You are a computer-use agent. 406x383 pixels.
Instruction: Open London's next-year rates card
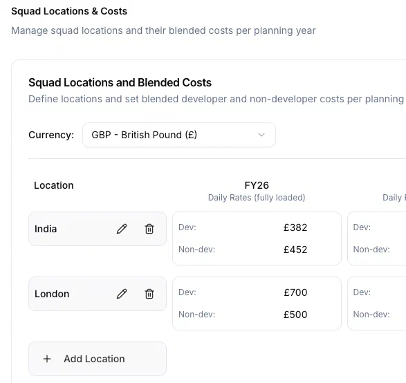(377, 303)
